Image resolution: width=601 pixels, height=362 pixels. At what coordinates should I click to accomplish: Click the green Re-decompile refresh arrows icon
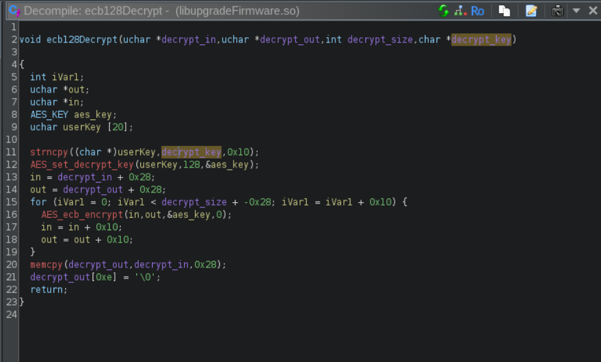pyautogui.click(x=444, y=10)
